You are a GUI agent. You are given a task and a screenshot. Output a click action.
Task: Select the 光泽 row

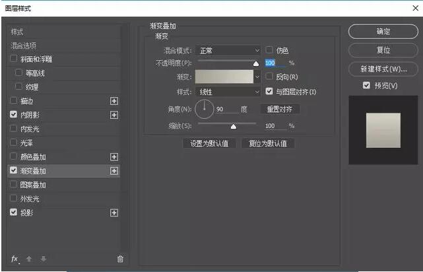63,143
